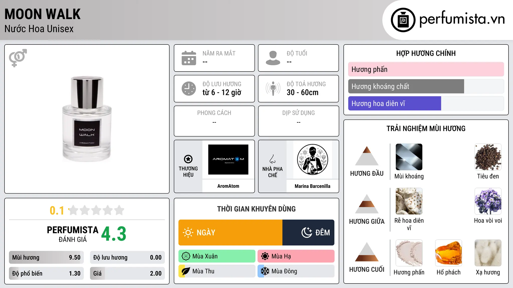Click the leaf icon beside Mùa Thu
Screen dimensions: 513x288
click(186, 271)
